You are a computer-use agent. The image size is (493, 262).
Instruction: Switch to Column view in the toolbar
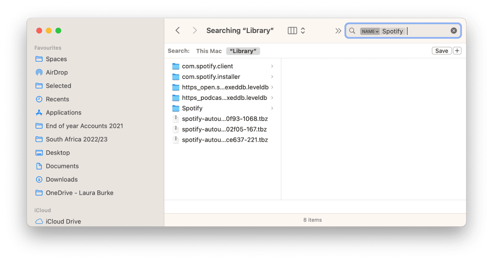click(292, 31)
